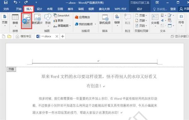Click inside the header editing area
The image size is (189, 120).
point(95,61)
